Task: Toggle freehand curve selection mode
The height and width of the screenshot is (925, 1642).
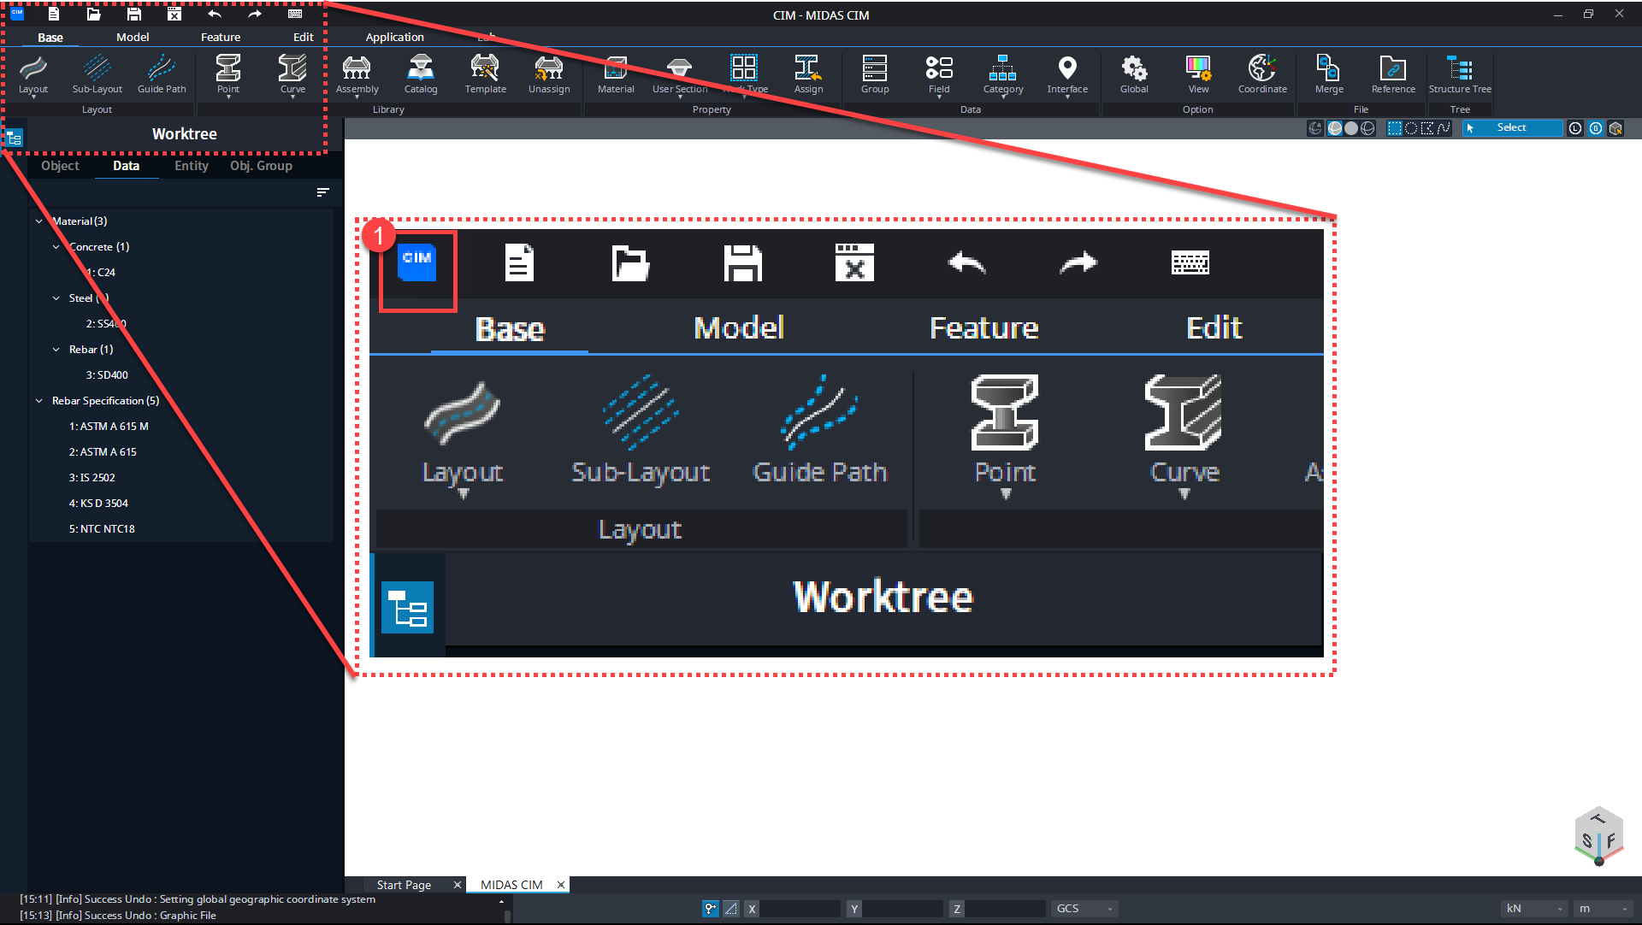Action: [x=1444, y=128]
